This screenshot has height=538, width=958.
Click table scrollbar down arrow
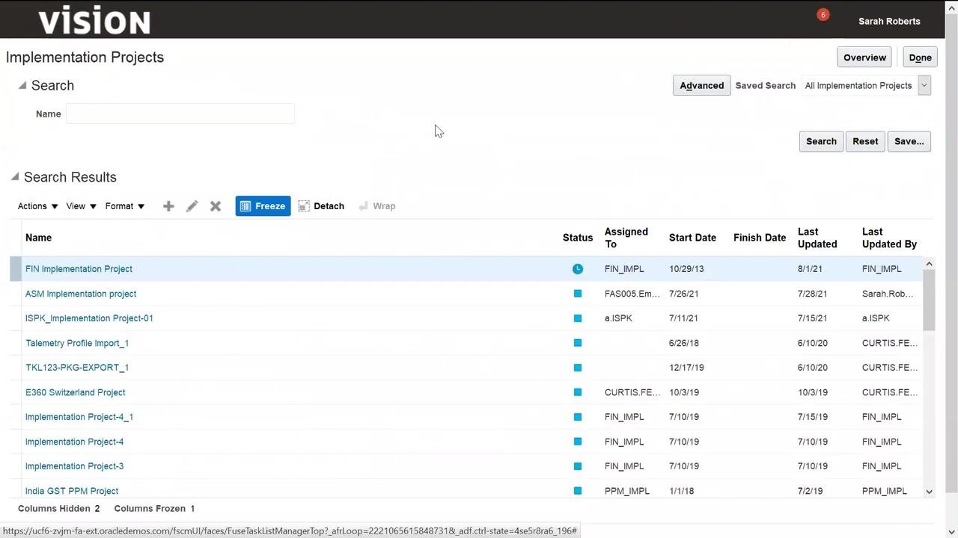(x=929, y=491)
